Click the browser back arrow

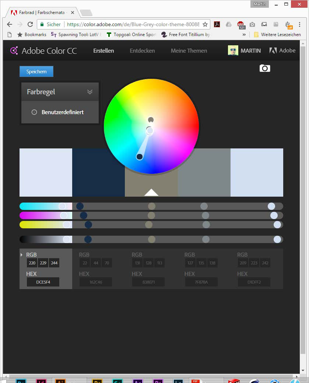[10, 24]
